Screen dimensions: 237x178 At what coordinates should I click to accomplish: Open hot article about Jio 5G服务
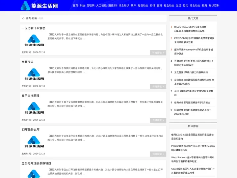point(194,93)
